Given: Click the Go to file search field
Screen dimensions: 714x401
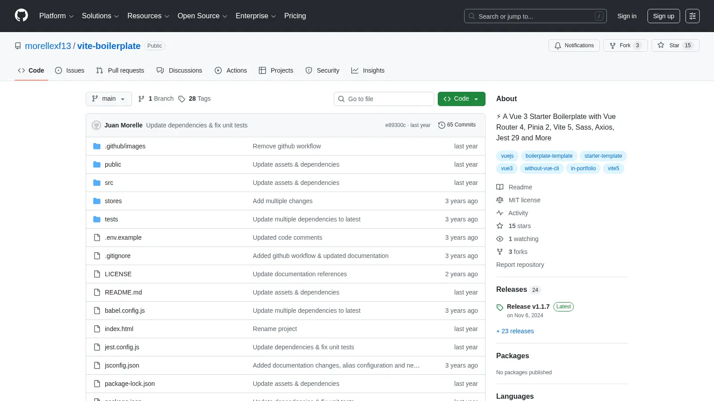Looking at the screenshot, I should click(x=384, y=99).
